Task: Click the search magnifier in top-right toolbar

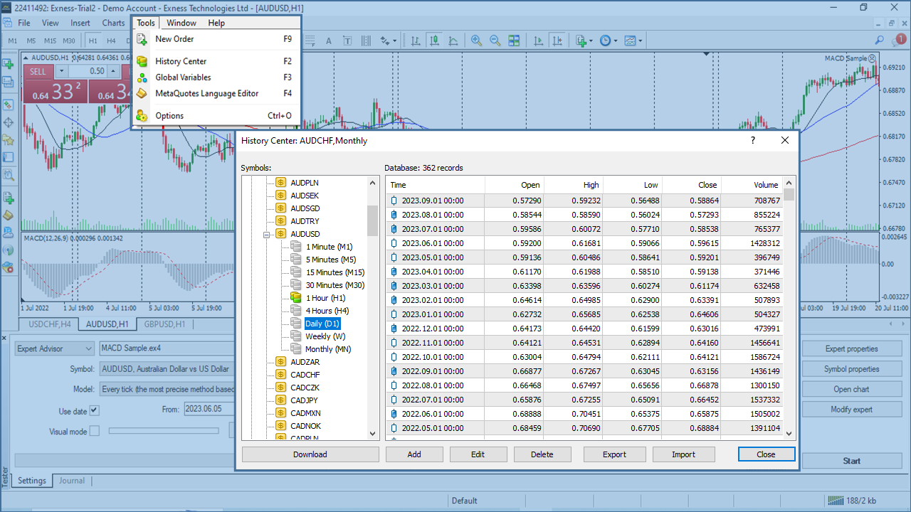Action: pyautogui.click(x=880, y=41)
